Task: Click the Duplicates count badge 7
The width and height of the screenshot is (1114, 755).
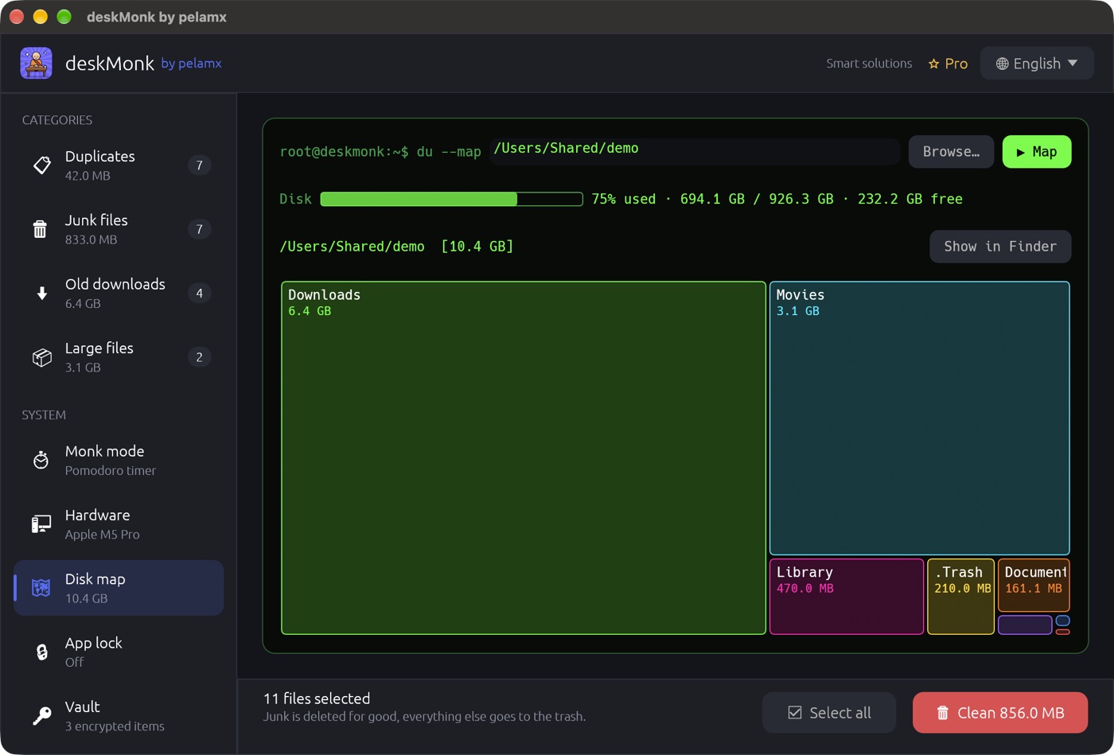Action: tap(199, 165)
